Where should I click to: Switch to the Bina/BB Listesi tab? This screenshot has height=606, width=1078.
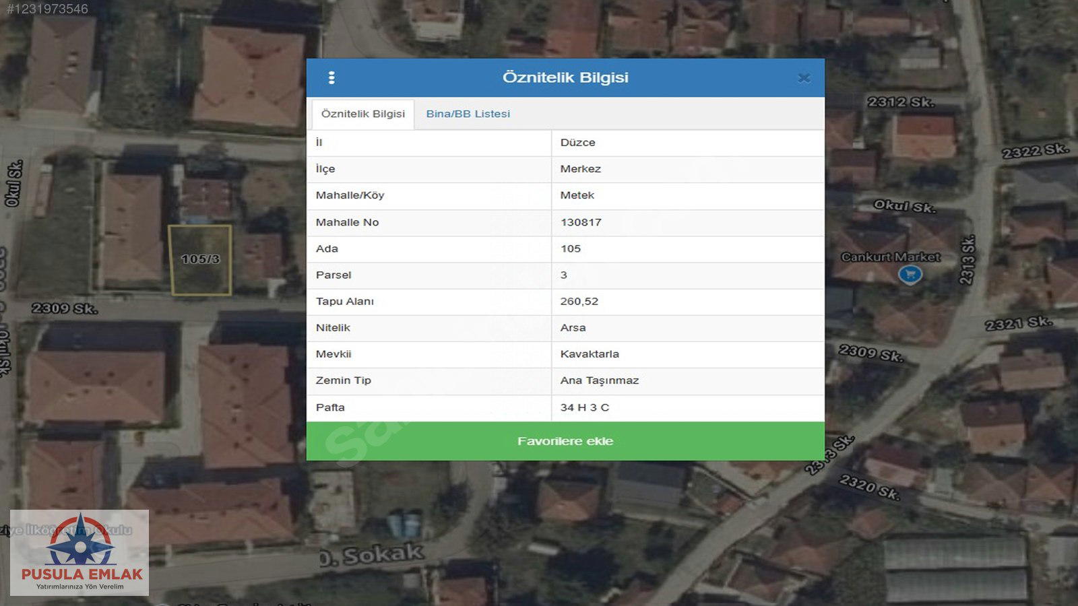468,114
